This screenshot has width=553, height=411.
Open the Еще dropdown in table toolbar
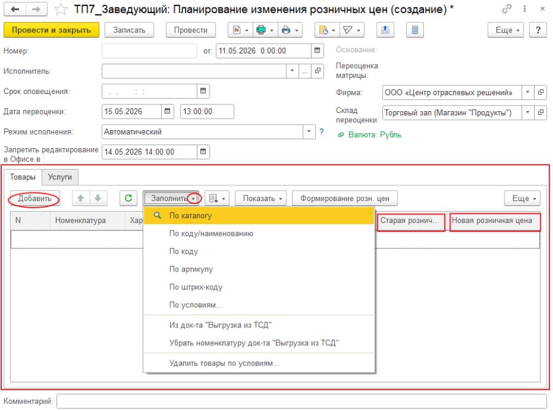point(522,198)
